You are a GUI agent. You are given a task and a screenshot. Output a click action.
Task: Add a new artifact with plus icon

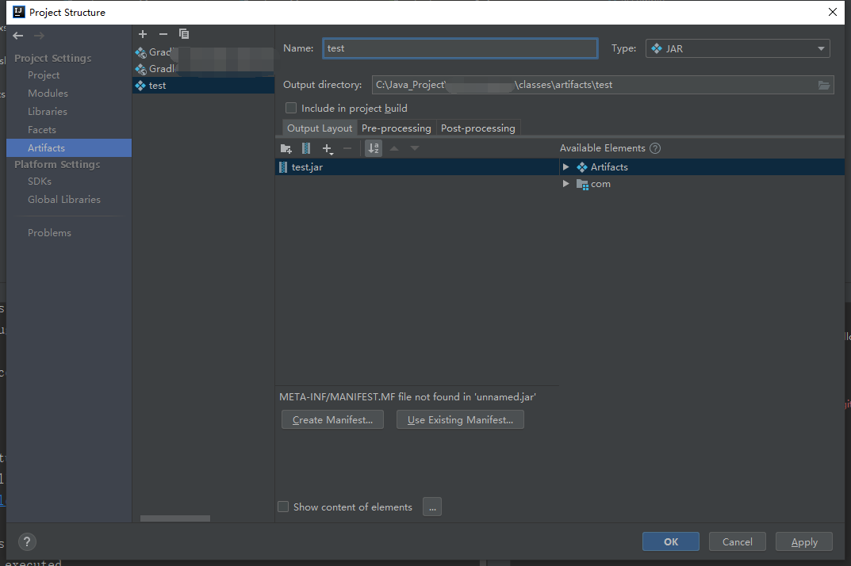143,34
